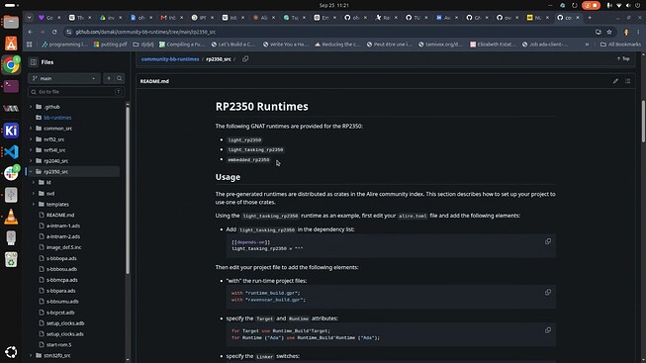This screenshot has width=646, height=363.
Task: Open README outline list icon
Action: pos(628,81)
